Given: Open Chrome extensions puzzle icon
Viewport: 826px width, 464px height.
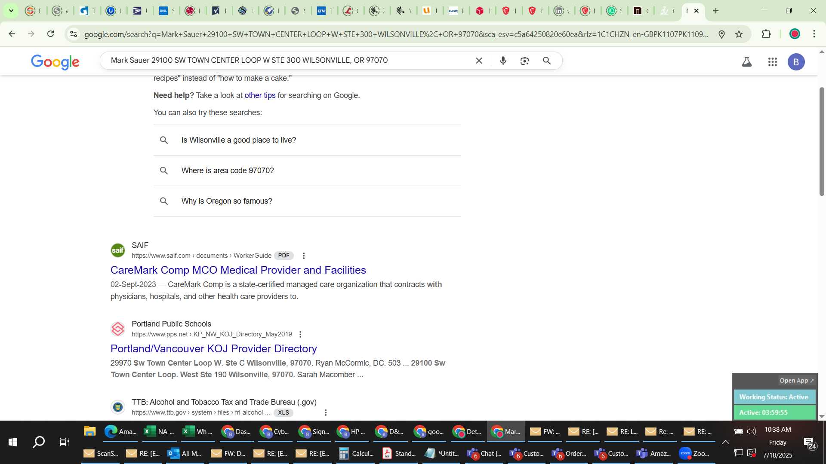Looking at the screenshot, I should [x=766, y=34].
